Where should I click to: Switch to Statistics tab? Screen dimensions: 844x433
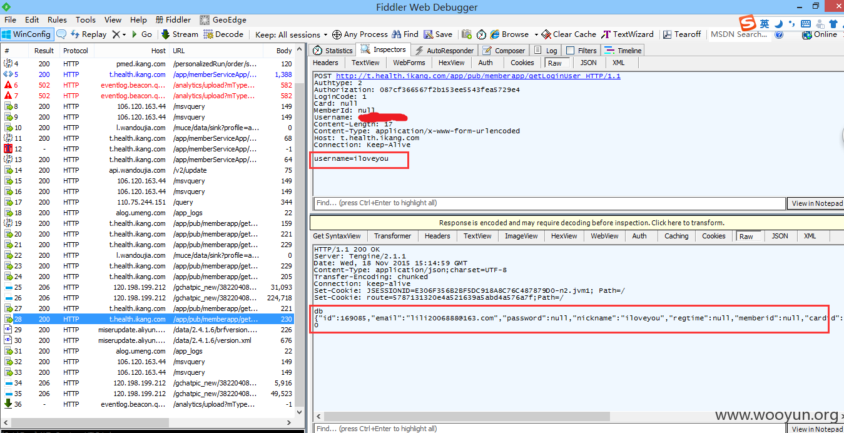[333, 51]
